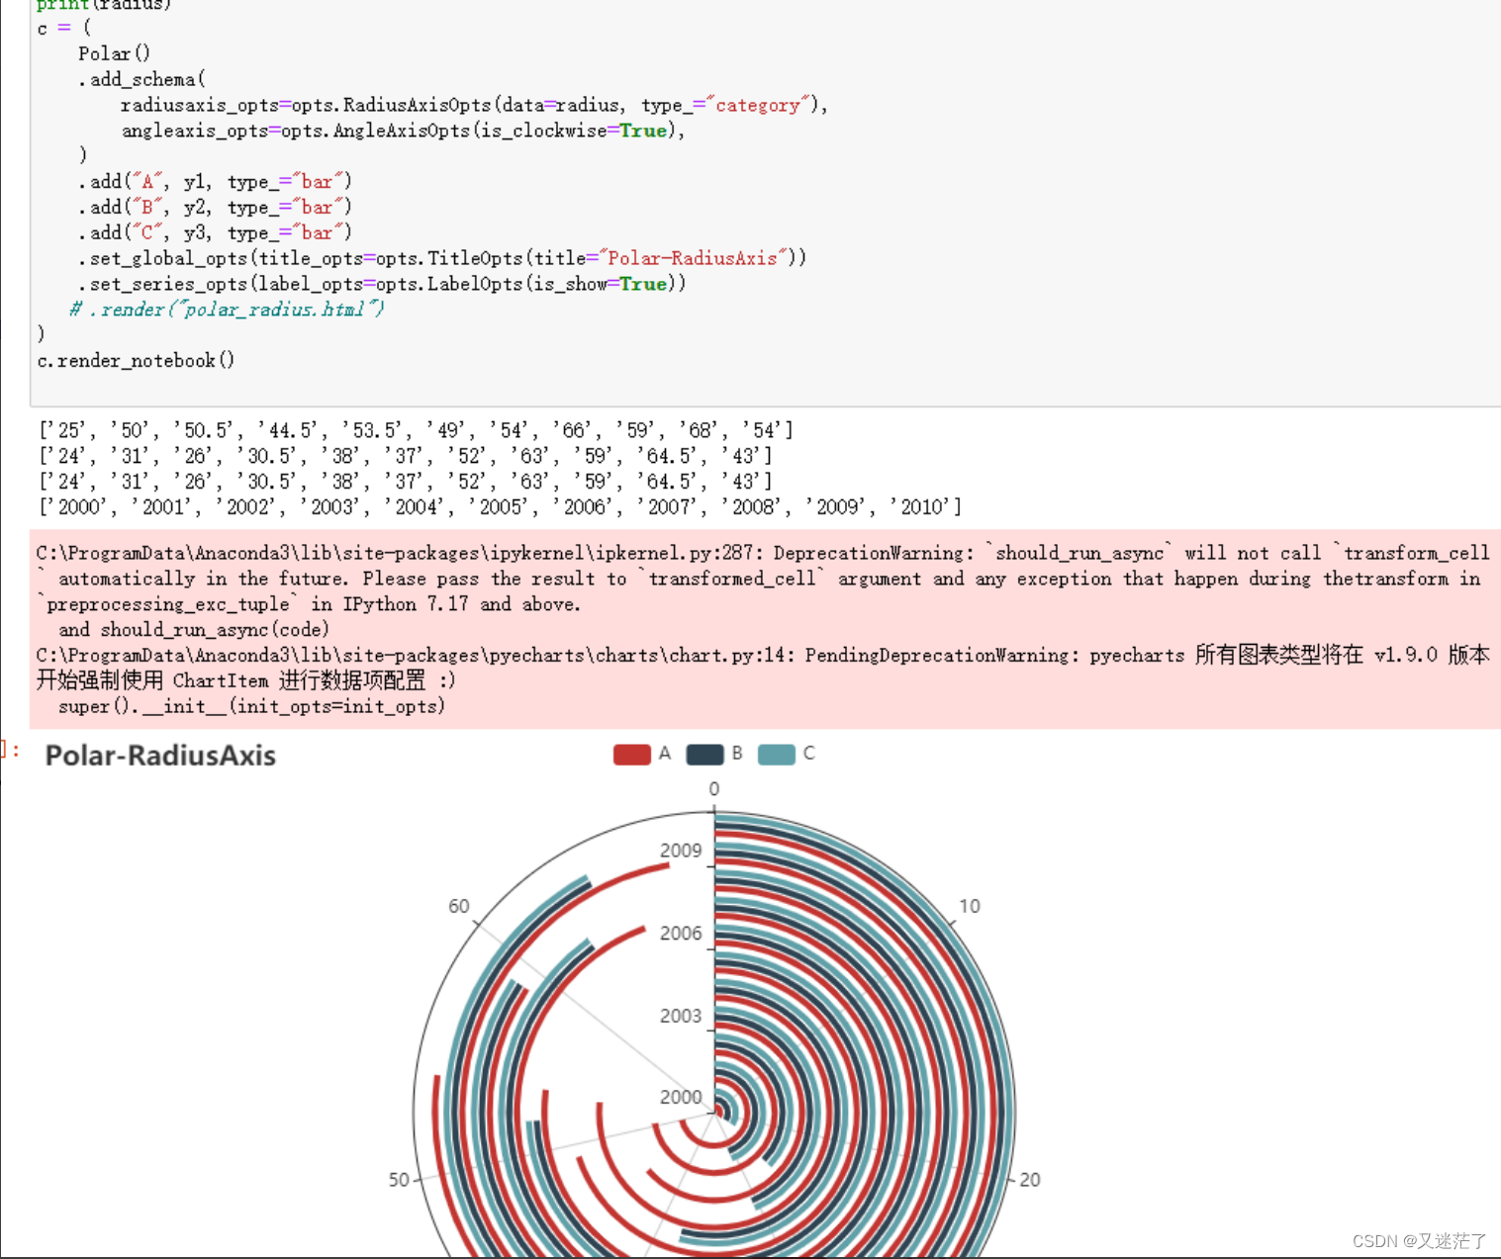Click the commented render polar_radius.html line

click(x=226, y=309)
